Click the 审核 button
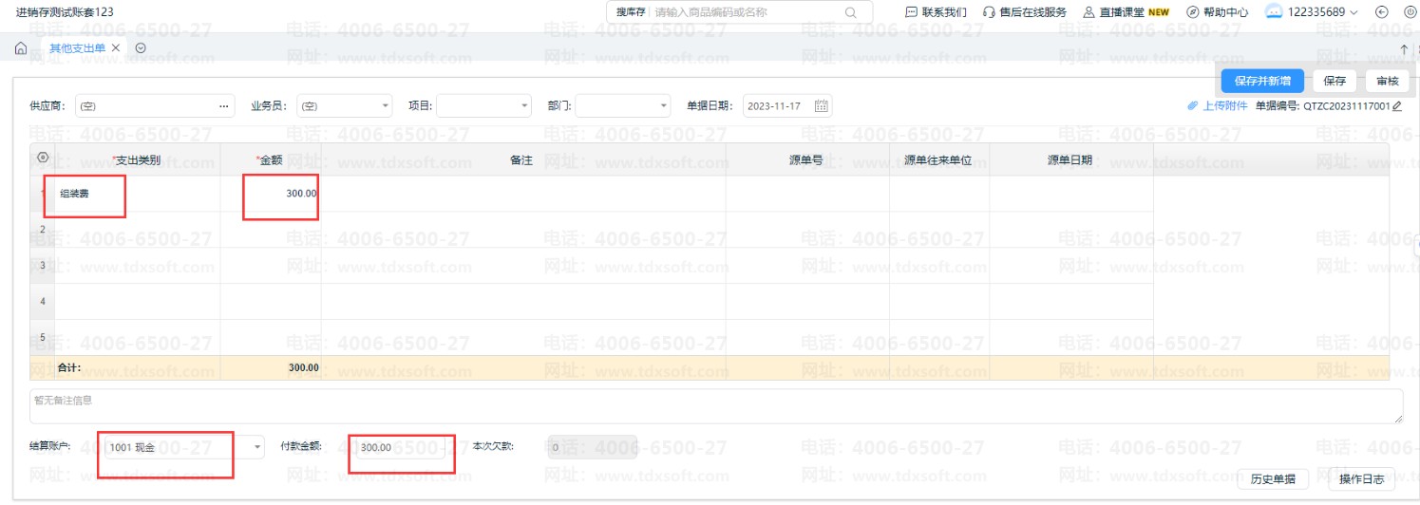The image size is (1420, 505). tap(1387, 81)
